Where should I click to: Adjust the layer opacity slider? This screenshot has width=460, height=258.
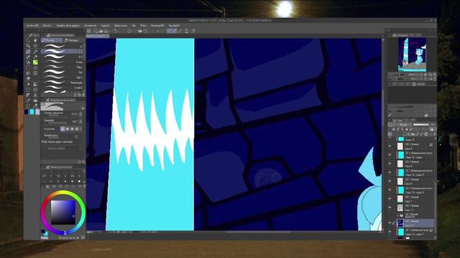(420, 125)
